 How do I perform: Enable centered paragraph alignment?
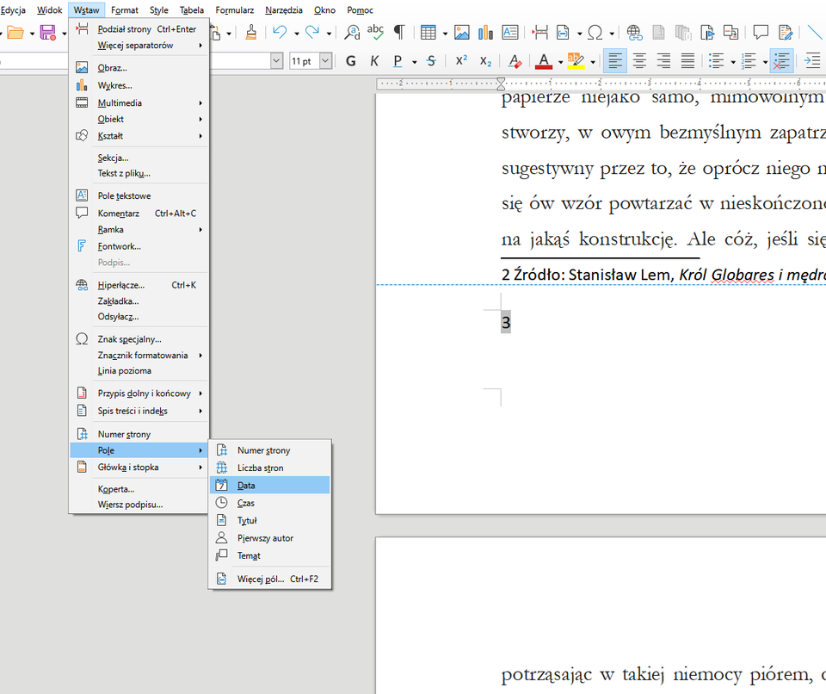click(638, 60)
